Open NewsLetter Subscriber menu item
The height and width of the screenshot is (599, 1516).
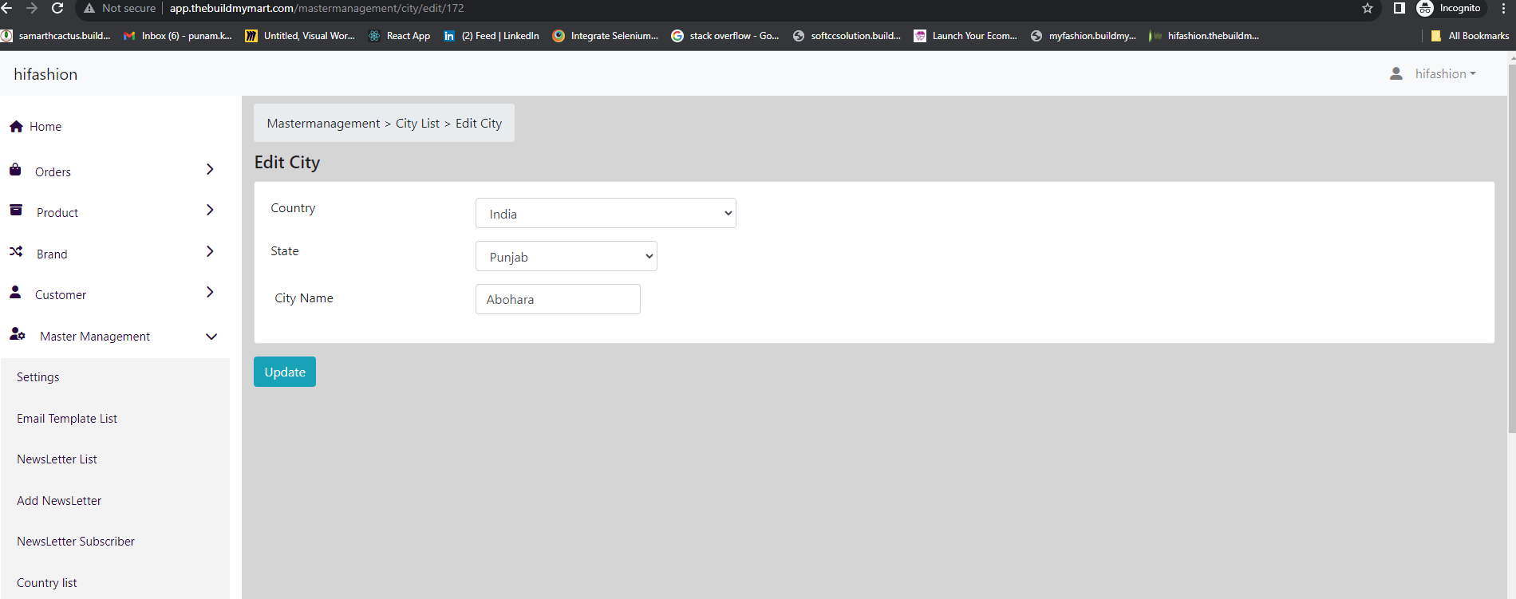point(76,542)
